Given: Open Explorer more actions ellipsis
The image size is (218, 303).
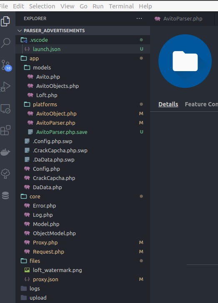Looking at the screenshot, I should pos(139,18).
